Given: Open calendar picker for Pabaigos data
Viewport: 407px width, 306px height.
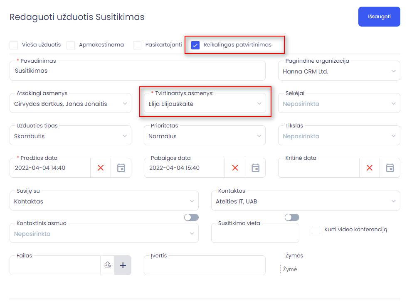Looking at the screenshot, I should click(x=255, y=168).
